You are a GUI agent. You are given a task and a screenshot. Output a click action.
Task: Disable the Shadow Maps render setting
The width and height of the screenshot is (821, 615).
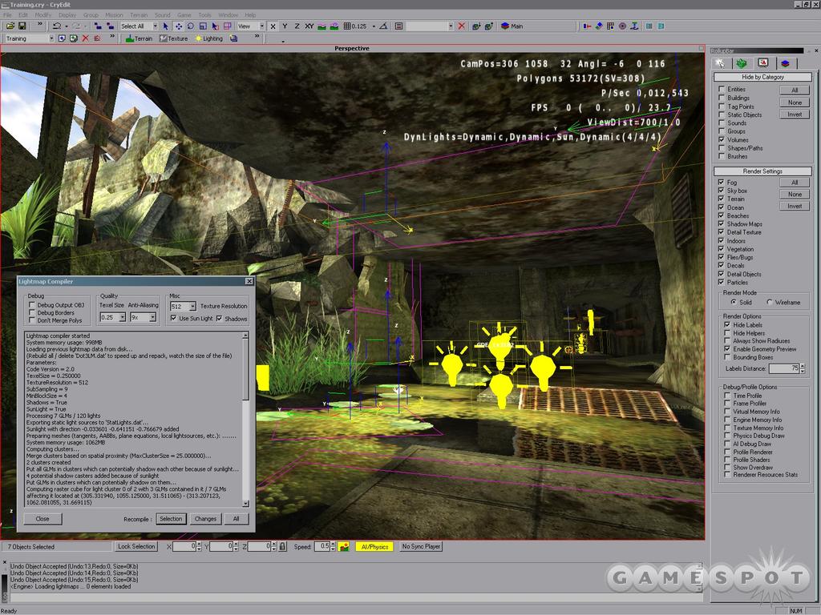click(722, 223)
